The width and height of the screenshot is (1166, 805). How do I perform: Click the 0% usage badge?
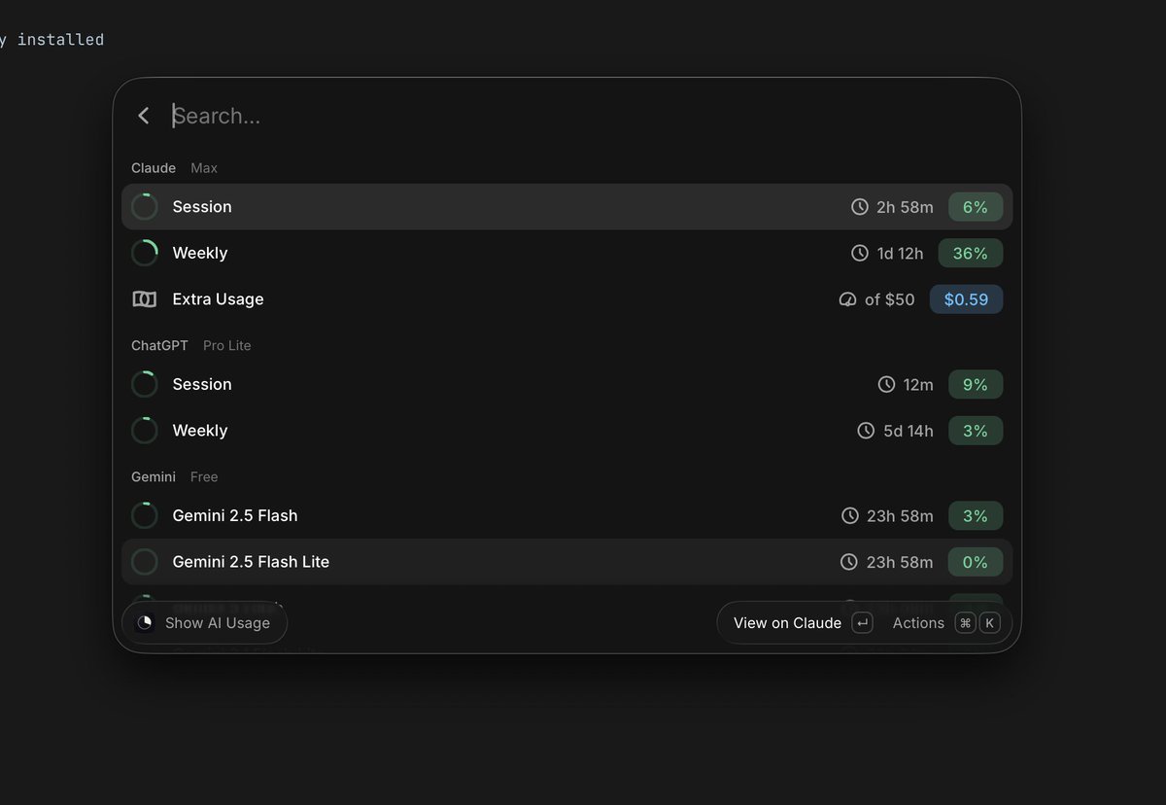pos(976,562)
